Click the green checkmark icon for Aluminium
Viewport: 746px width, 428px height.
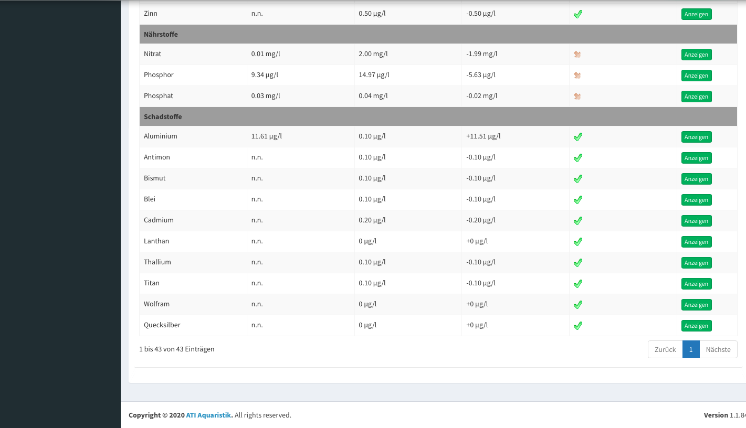[x=577, y=137]
